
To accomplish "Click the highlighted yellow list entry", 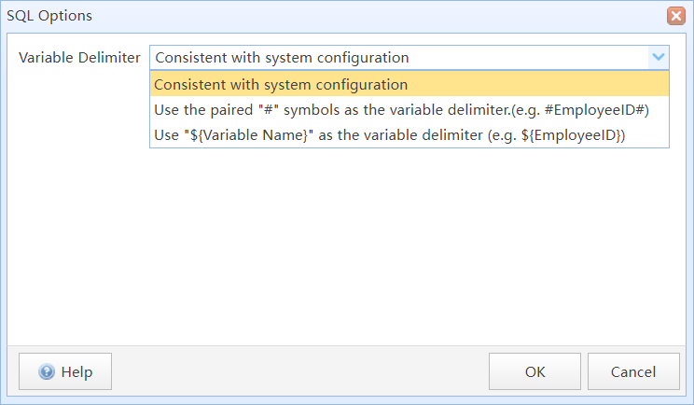I will [409, 84].
